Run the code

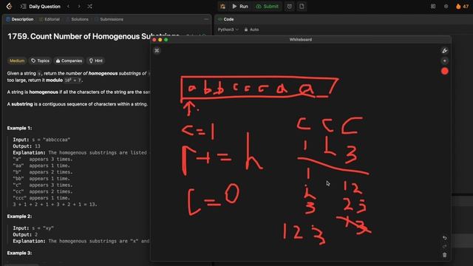240,7
